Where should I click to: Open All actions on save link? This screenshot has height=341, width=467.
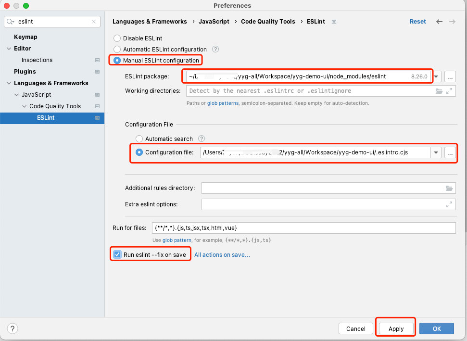pyautogui.click(x=222, y=255)
